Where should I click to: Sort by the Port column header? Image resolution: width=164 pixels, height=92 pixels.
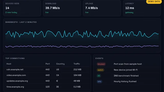48,64
